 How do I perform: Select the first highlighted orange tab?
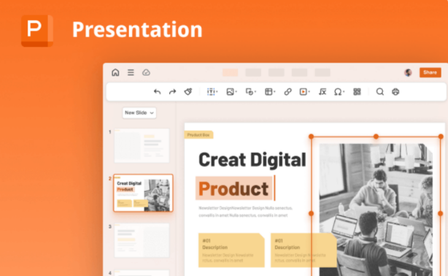click(x=230, y=72)
